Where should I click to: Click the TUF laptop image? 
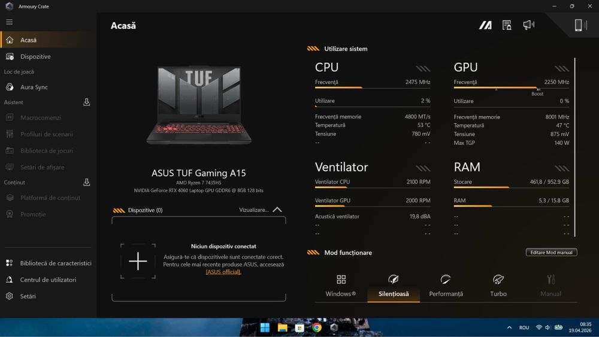pyautogui.click(x=199, y=105)
